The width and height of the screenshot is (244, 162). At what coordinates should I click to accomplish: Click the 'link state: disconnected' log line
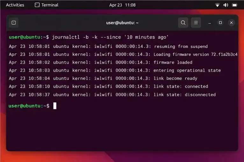112,95
